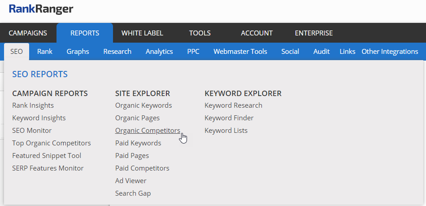Open the Other Integrations sub-tab

pos(390,52)
